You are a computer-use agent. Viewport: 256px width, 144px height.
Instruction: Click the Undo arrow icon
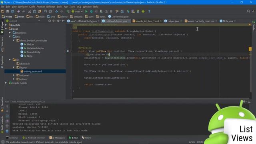[19, 12]
